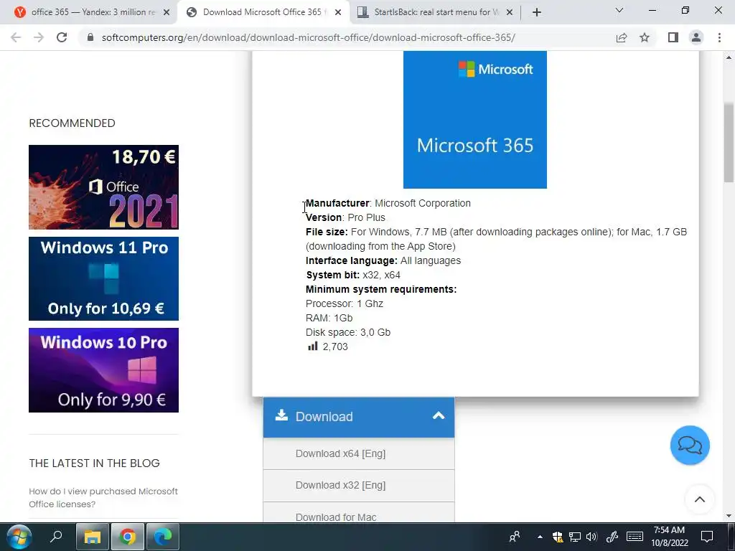735x551 pixels.
Task: Click the browser forward arrow
Action: coord(39,37)
